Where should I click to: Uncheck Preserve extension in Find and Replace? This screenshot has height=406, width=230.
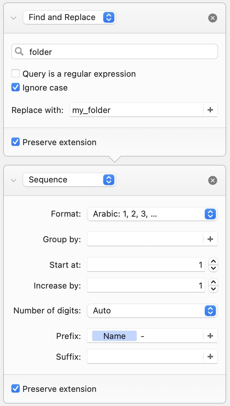[16, 142]
